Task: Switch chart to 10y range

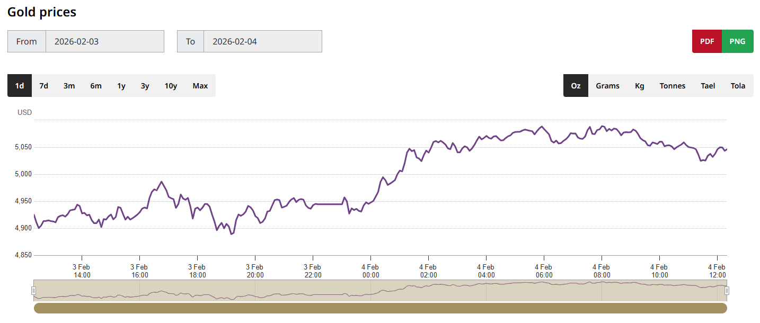Action: 171,86
